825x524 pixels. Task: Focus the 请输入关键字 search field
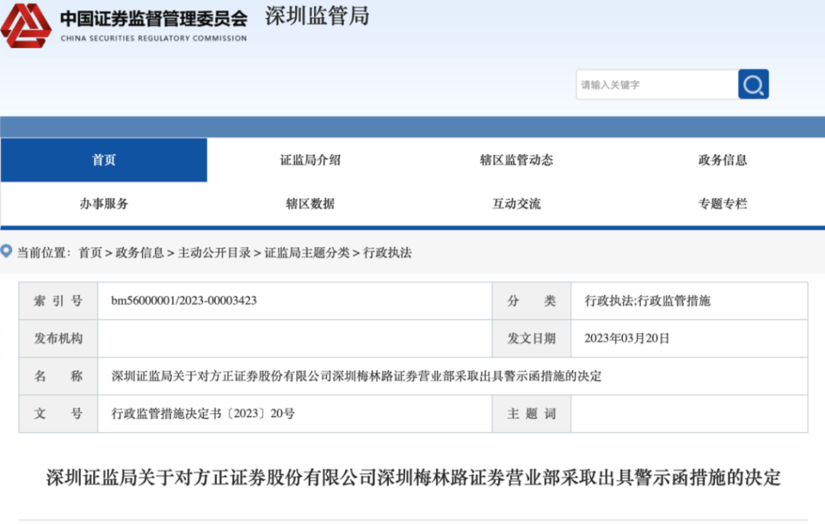(x=657, y=84)
